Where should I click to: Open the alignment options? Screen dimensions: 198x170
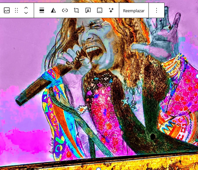[x=42, y=10]
